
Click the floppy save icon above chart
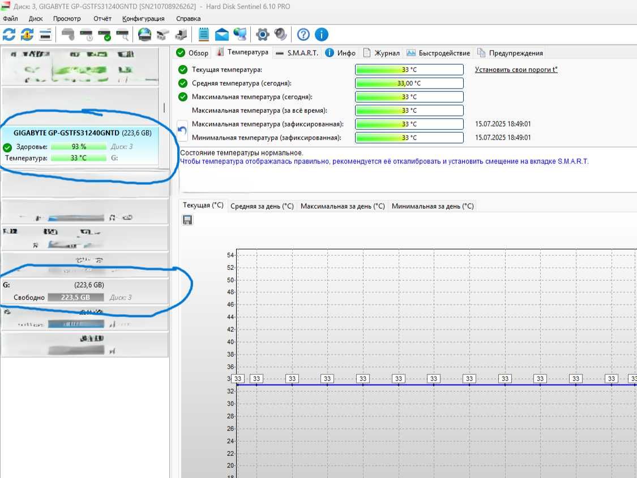187,220
